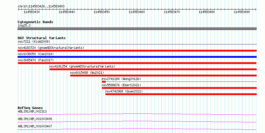This screenshot has width=265, height=133.
Task: Click the thin nsv7211 variant line
Action: 137,44
